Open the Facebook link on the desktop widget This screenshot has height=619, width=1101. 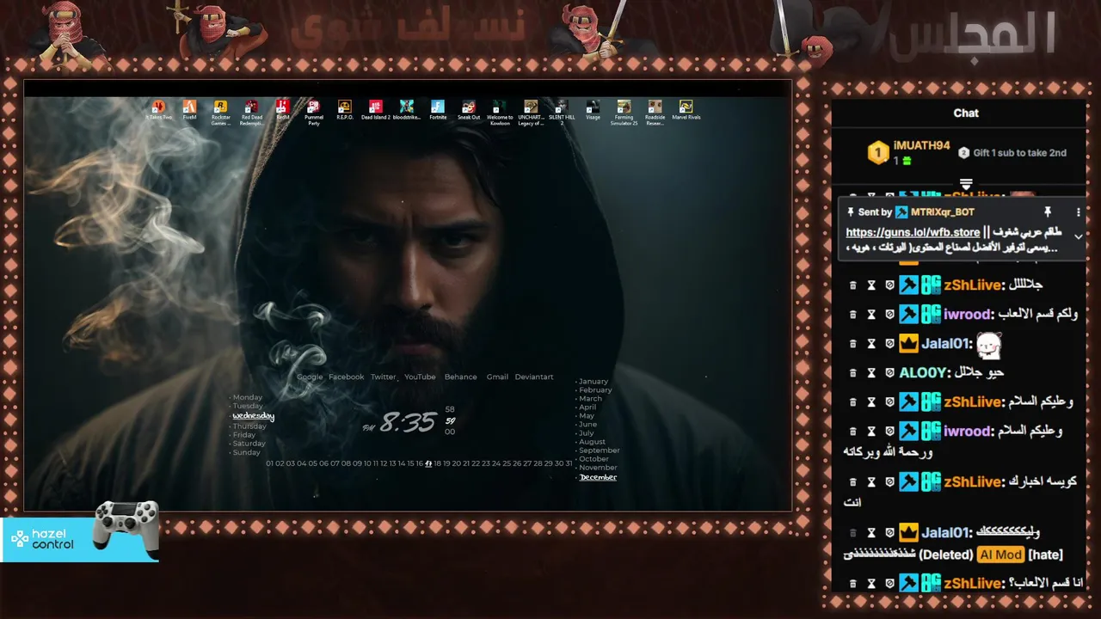pos(346,377)
